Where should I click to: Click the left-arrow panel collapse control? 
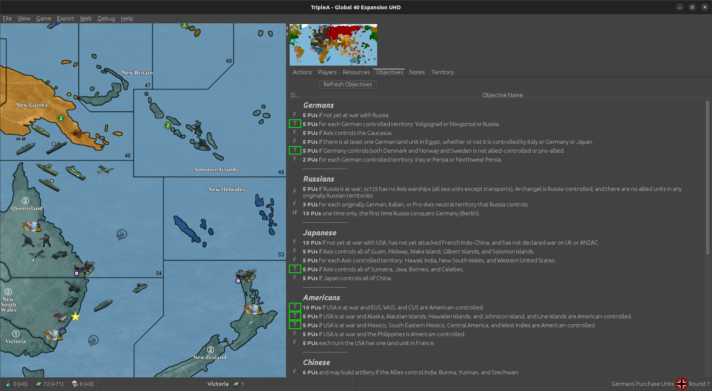click(x=287, y=28)
